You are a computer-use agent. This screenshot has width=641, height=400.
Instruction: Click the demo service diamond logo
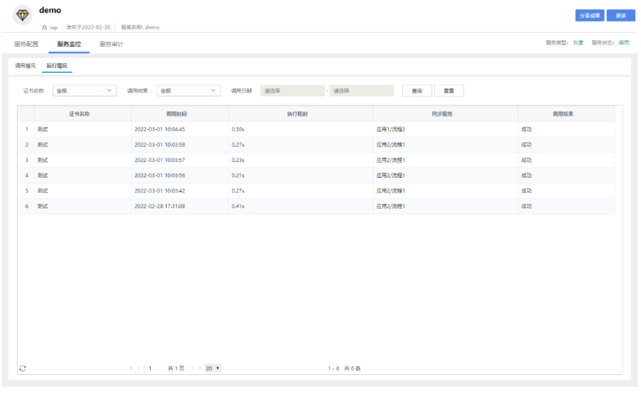[x=23, y=15]
